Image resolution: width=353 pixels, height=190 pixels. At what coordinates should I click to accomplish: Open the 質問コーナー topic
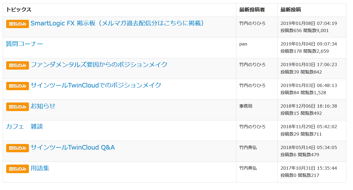pyautogui.click(x=24, y=44)
